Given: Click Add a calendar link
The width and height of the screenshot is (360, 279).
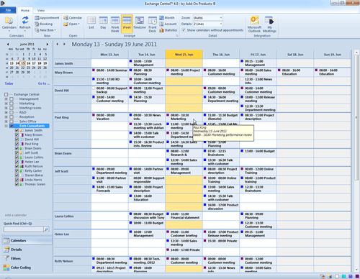Looking at the screenshot, I should coord(16,215).
